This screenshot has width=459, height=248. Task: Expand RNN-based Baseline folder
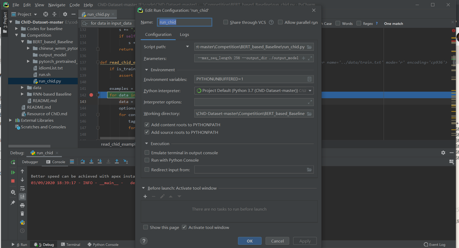pos(22,94)
